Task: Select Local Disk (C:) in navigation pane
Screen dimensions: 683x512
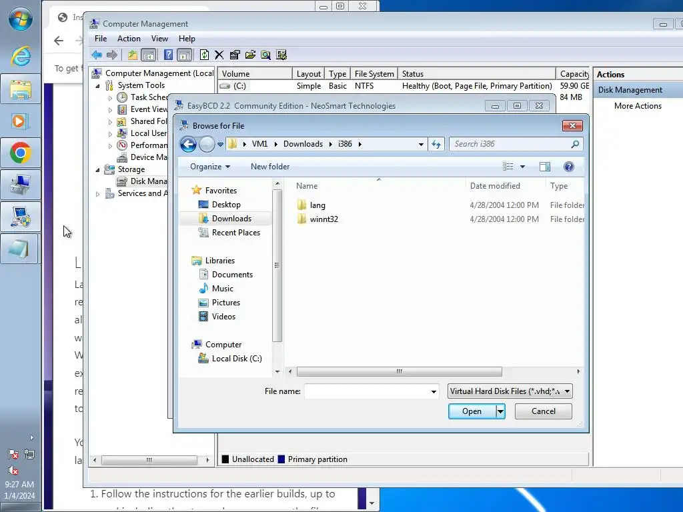Action: pyautogui.click(x=237, y=359)
